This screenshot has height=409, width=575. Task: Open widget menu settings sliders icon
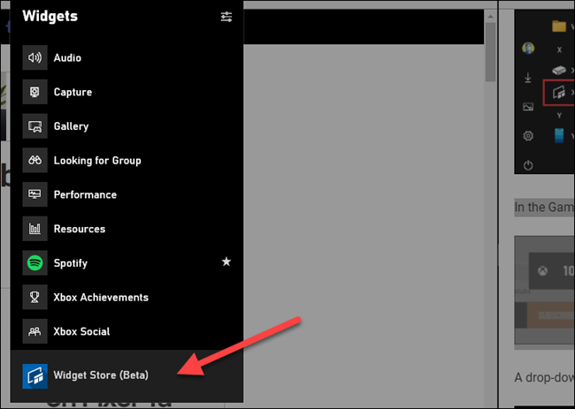point(226,17)
